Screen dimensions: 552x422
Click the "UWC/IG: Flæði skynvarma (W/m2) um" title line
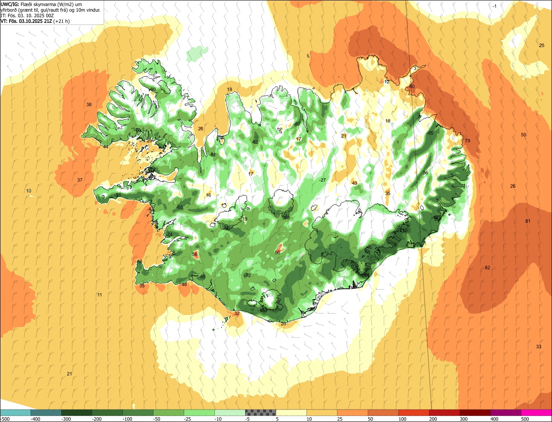(41, 4)
